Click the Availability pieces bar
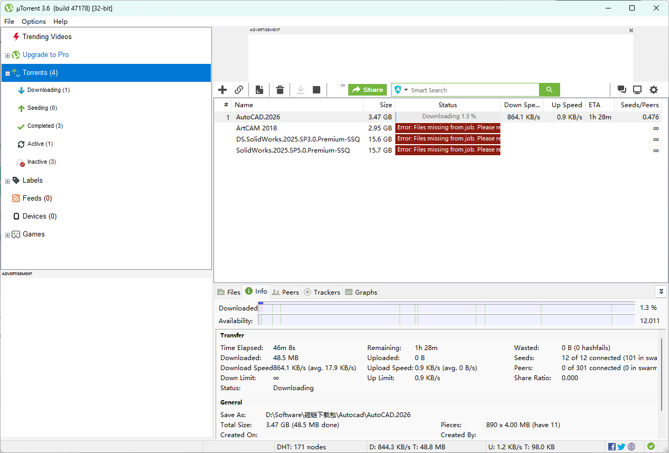The image size is (669, 453). point(446,320)
